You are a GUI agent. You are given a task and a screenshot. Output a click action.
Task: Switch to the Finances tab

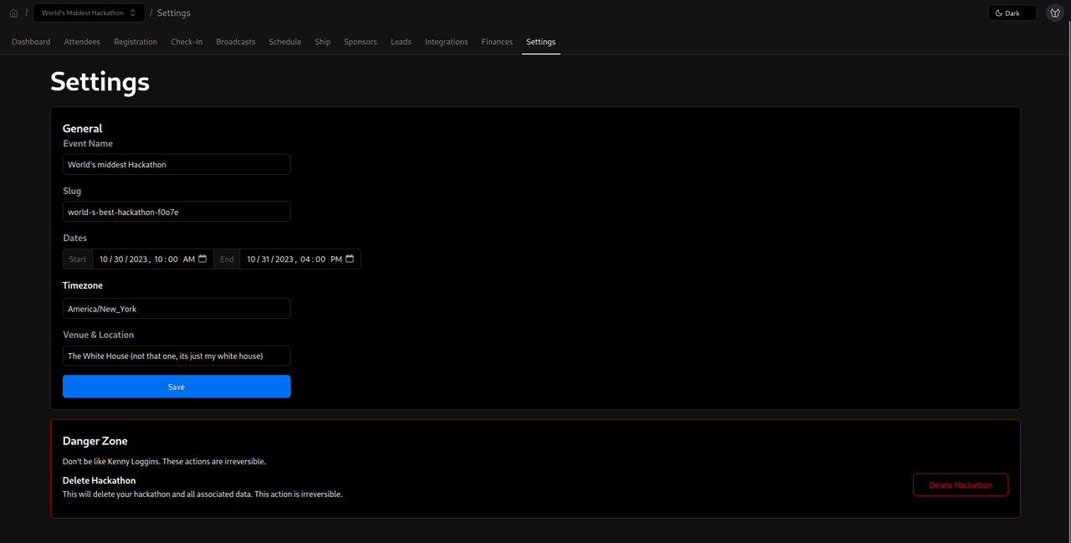497,42
